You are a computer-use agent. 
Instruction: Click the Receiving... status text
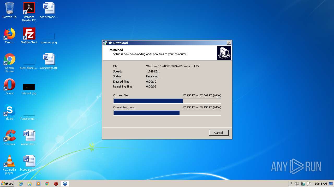pos(154,76)
